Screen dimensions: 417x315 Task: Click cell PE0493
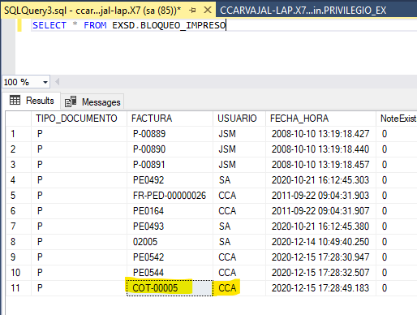170,227
